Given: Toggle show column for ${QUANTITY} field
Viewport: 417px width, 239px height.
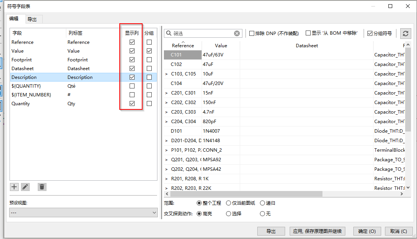Looking at the screenshot, I should 132,86.
